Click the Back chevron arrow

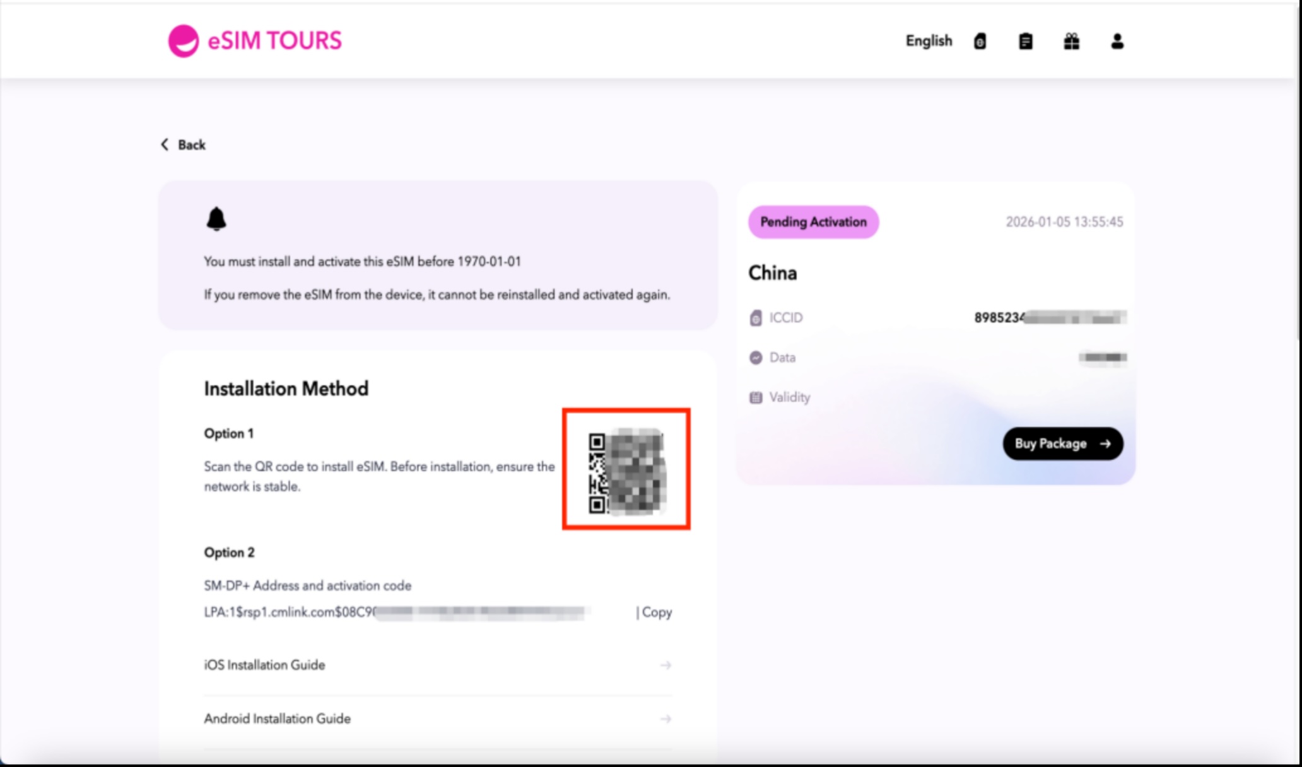tap(165, 144)
